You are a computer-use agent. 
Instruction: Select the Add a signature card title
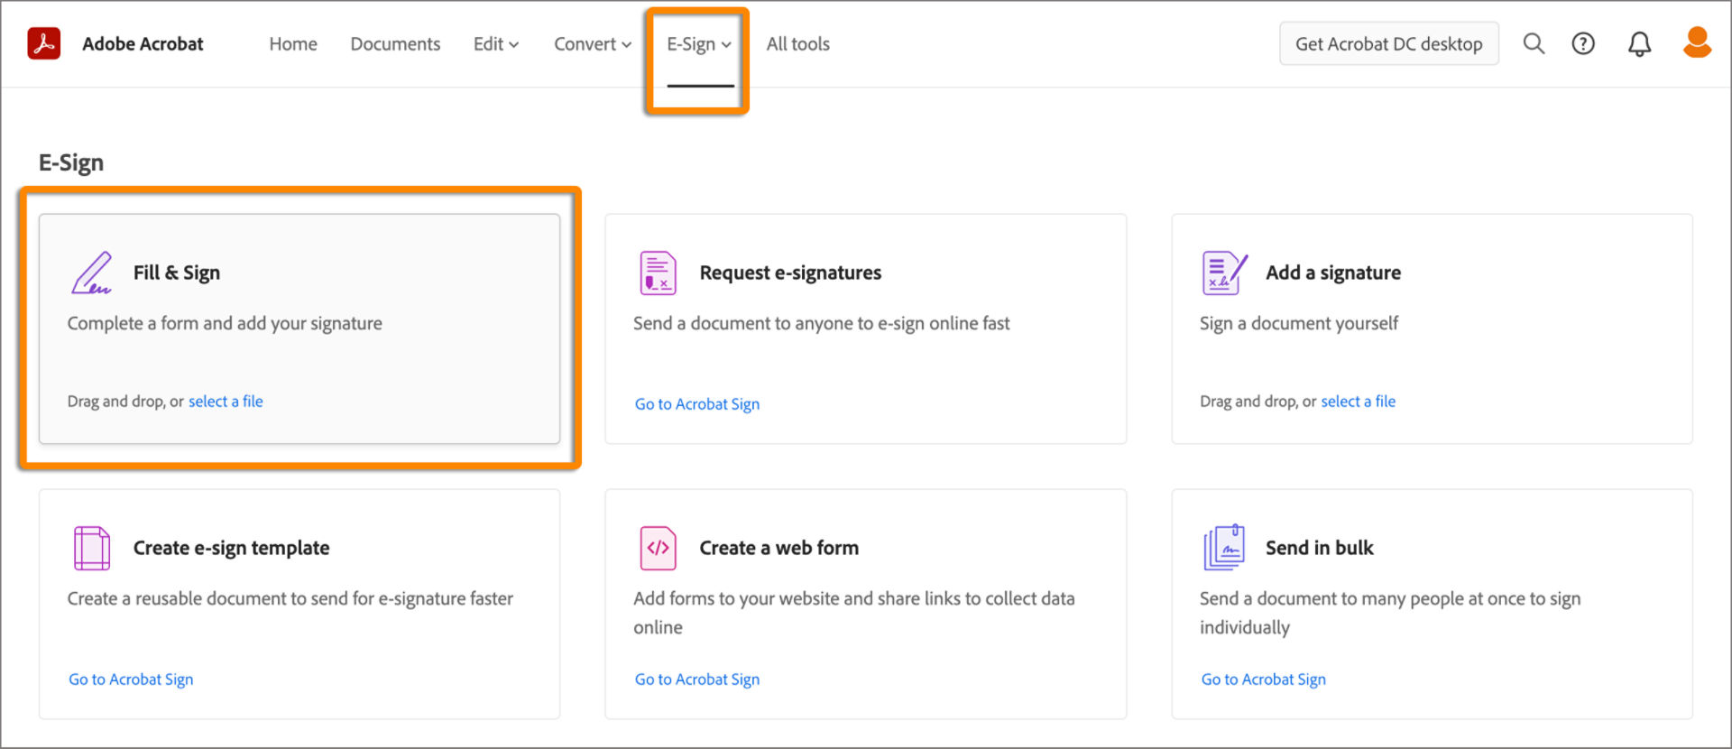[x=1333, y=273]
